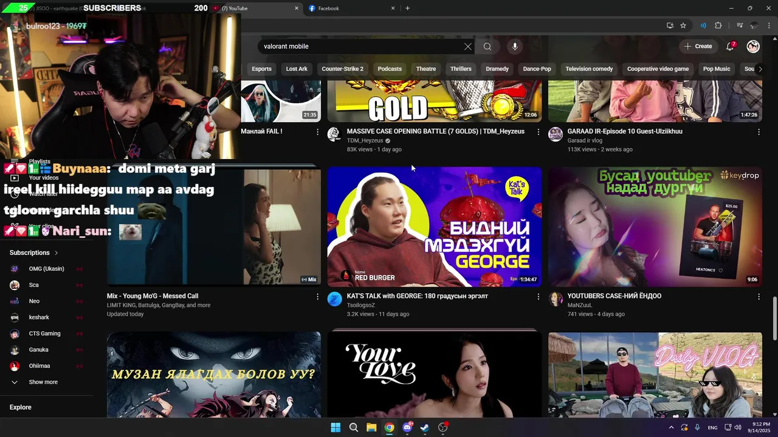Open the Explore section heading
The width and height of the screenshot is (778, 437).
pyautogui.click(x=20, y=407)
